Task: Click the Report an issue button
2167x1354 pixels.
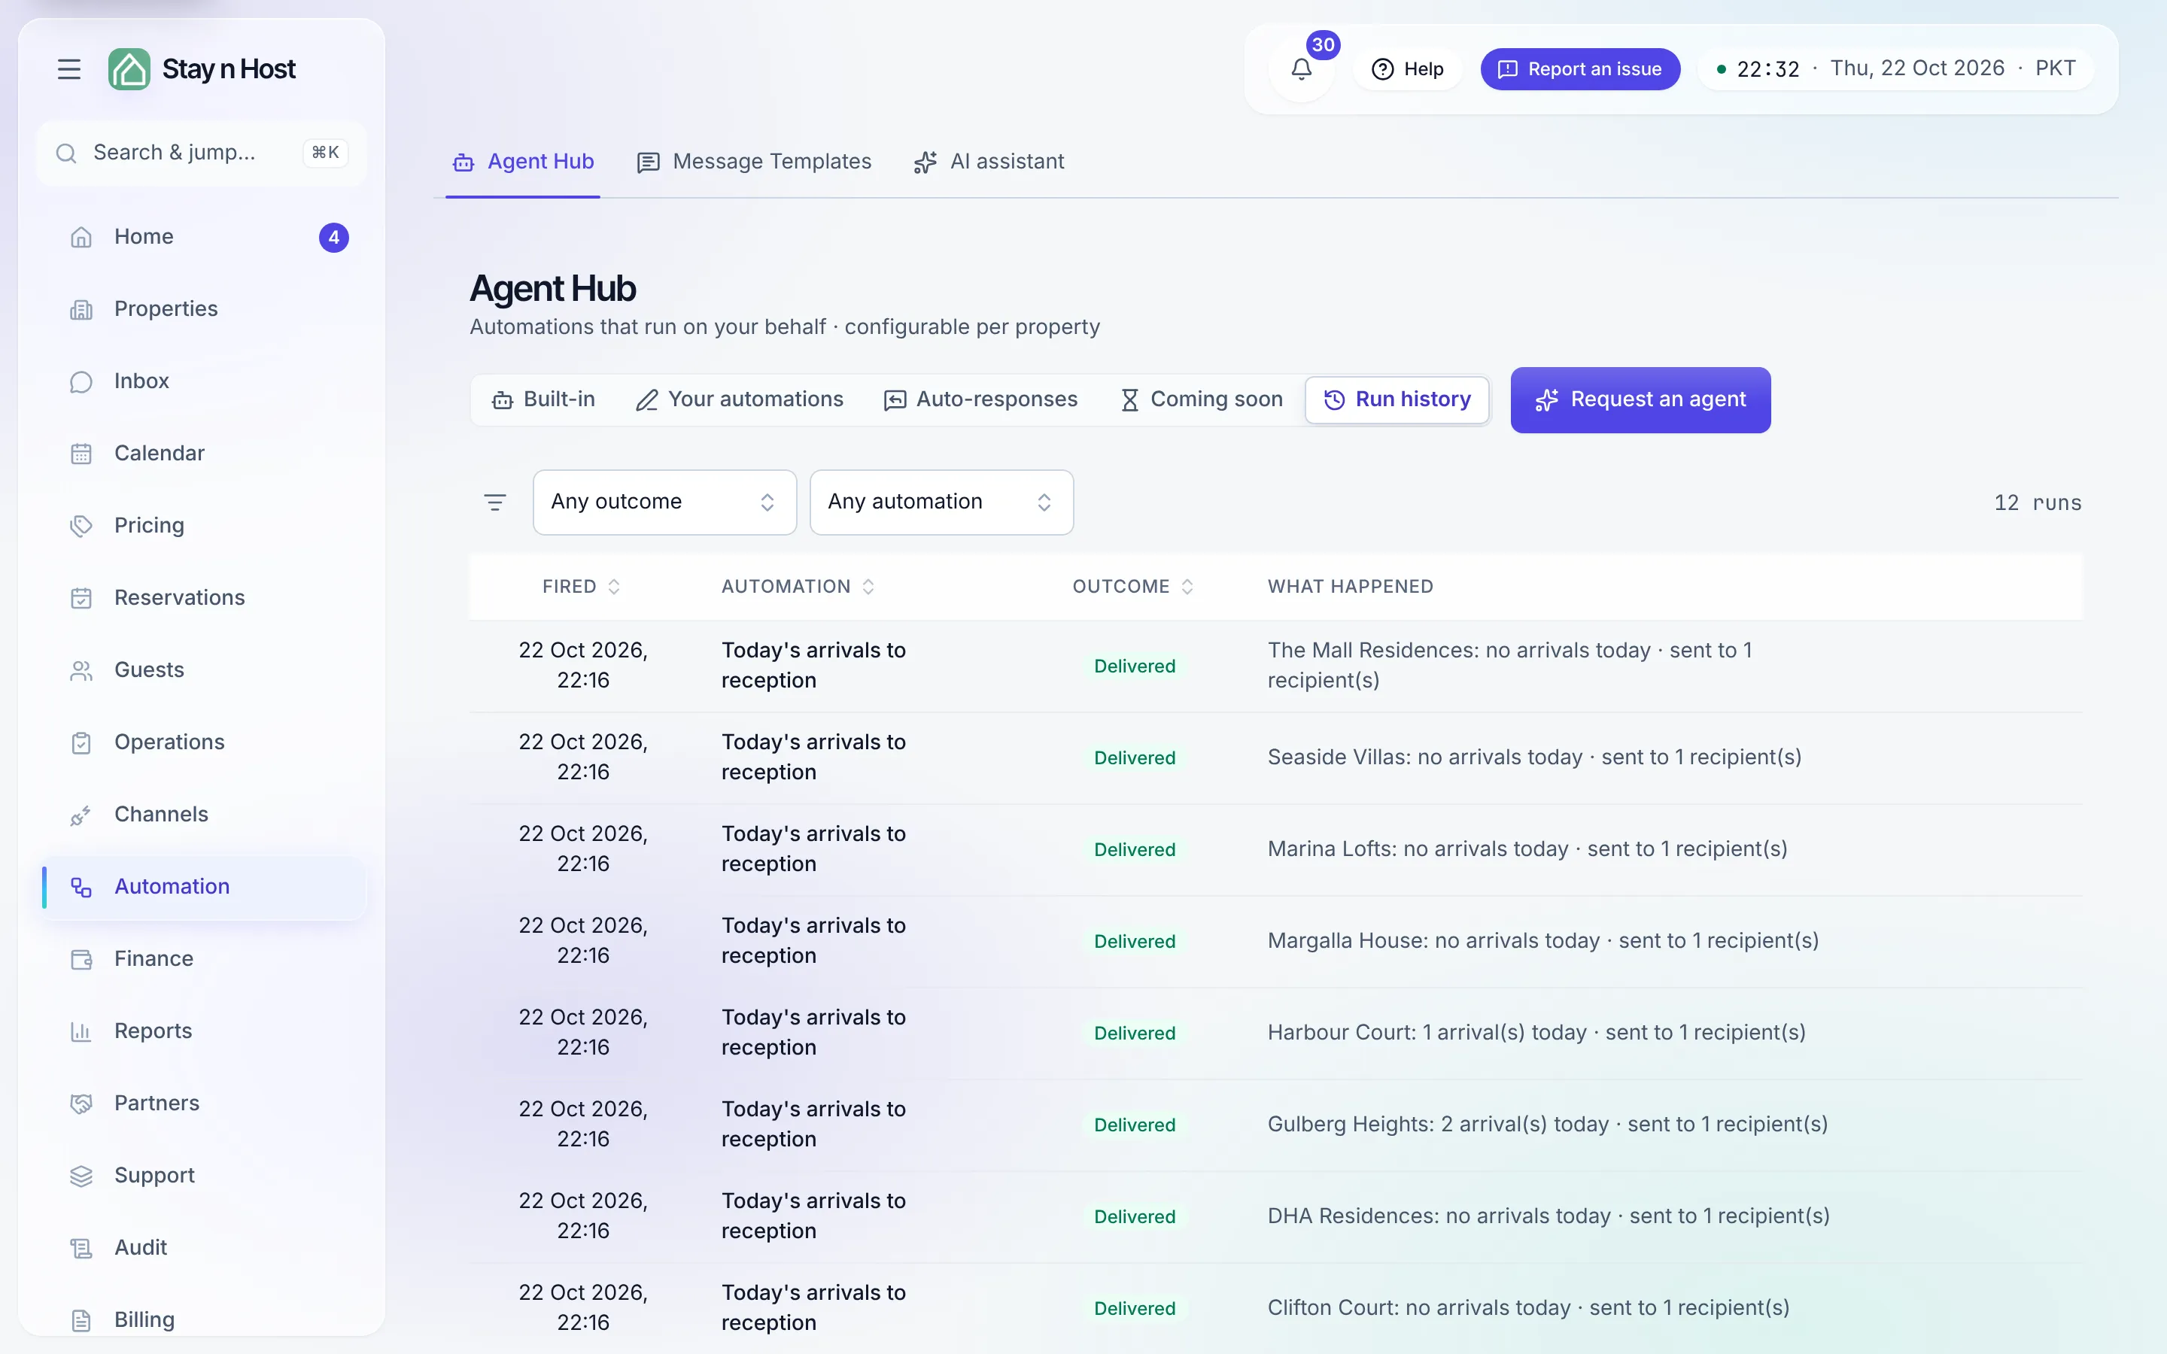Action: [x=1579, y=69]
